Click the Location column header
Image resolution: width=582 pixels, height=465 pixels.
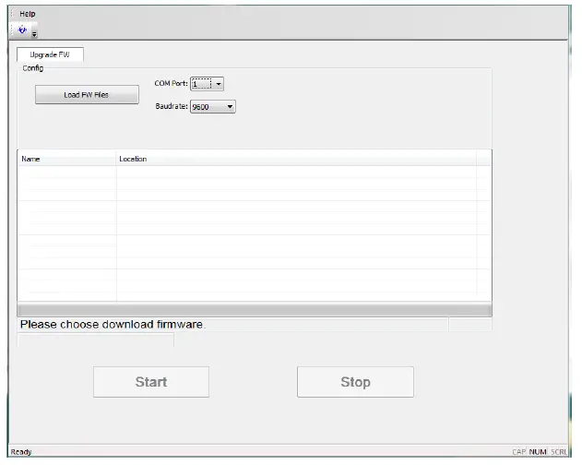(296, 159)
